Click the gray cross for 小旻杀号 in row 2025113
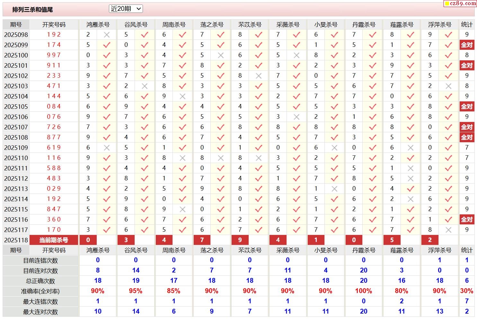Screen dimensions: 477x320 point(334,189)
